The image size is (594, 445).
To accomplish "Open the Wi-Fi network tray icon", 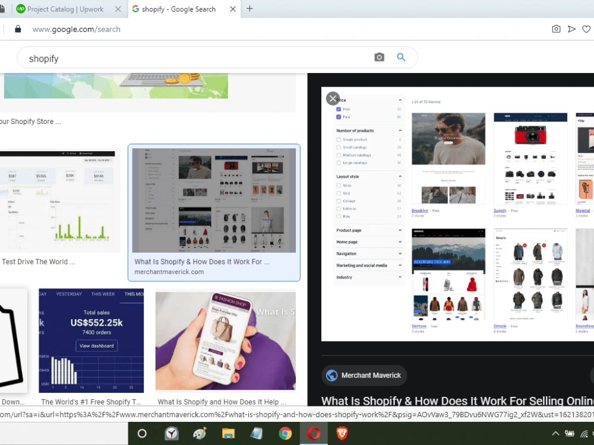I will click(584, 434).
